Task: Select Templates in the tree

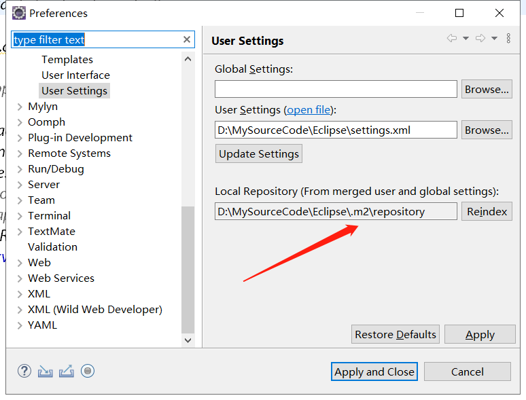Action: (x=67, y=59)
